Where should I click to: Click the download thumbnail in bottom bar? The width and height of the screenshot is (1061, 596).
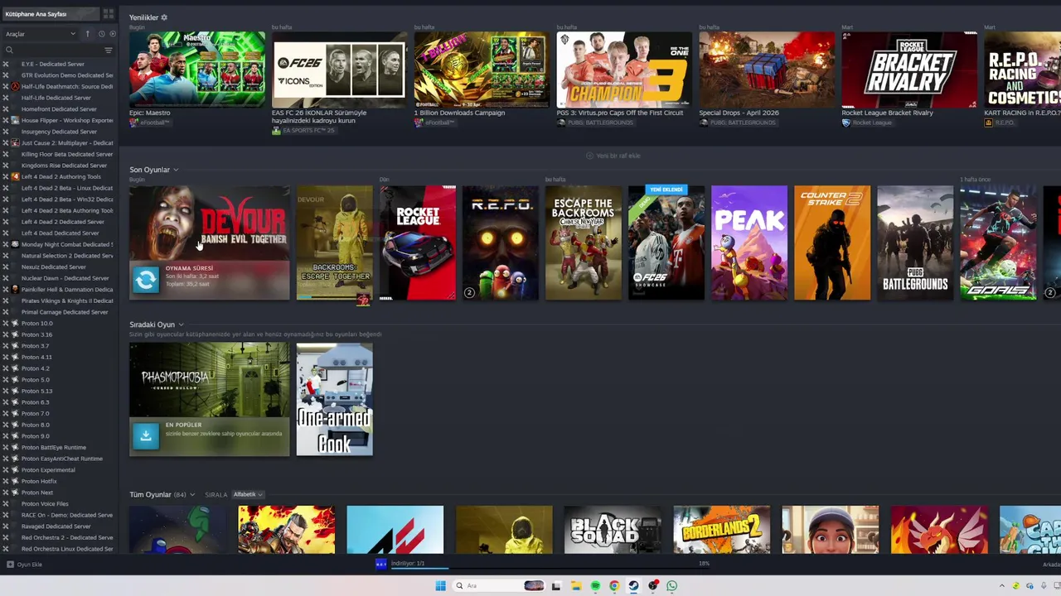tap(380, 564)
